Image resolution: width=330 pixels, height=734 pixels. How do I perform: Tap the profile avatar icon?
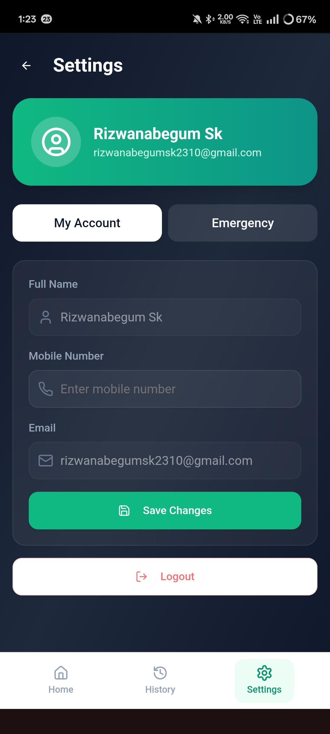(56, 142)
